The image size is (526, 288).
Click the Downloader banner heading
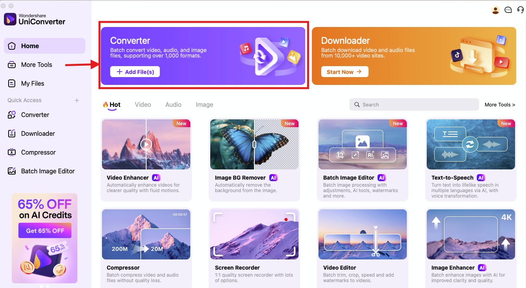(x=345, y=40)
